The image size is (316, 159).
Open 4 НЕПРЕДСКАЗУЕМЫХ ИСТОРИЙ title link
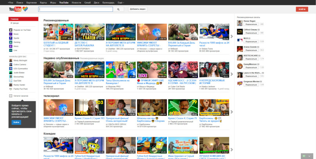pos(212,82)
